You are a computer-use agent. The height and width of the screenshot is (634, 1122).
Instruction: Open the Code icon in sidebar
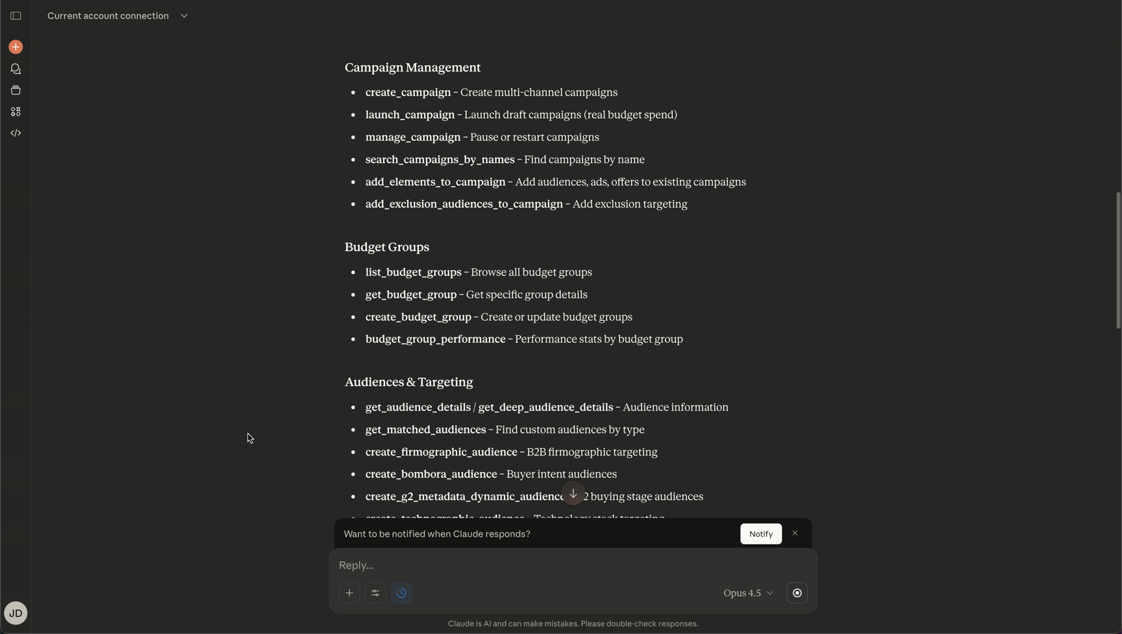pos(16,133)
